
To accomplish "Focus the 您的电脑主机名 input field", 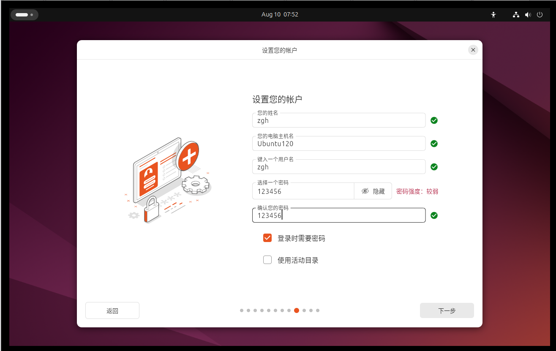I will (x=339, y=143).
